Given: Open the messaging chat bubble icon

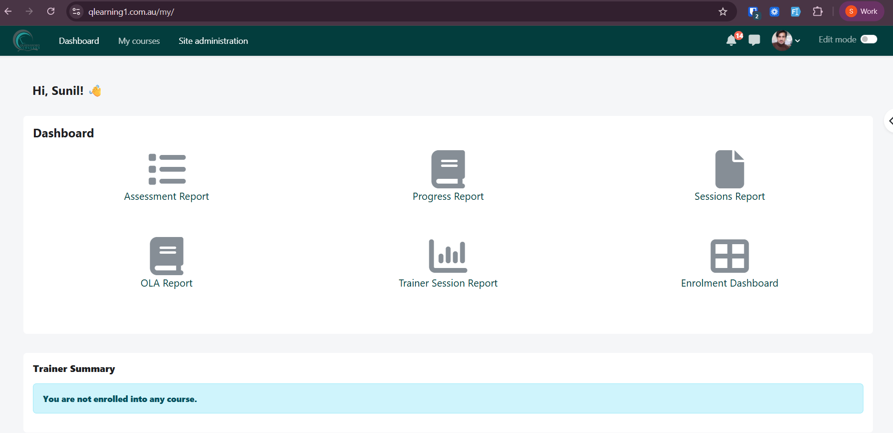Looking at the screenshot, I should (754, 41).
